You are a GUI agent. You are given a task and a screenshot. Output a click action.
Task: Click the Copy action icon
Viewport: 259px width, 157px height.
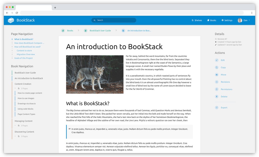coord(217,68)
